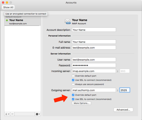Screen dimensions: 142x120
Task: Open More Options button
Action: 81,103
